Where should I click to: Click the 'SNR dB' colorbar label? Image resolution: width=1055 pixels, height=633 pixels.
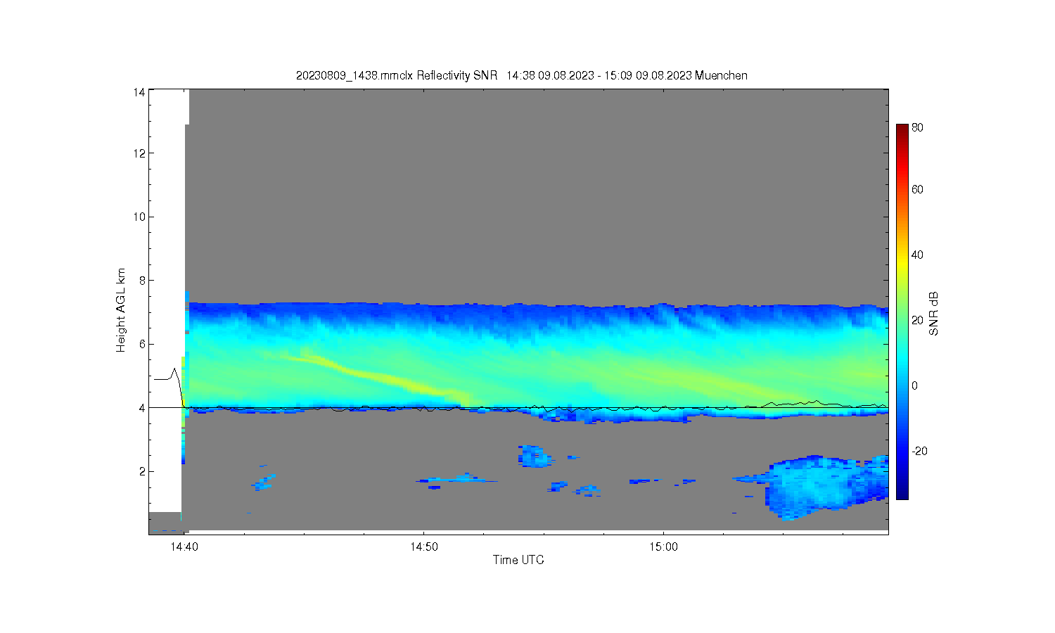(x=934, y=314)
